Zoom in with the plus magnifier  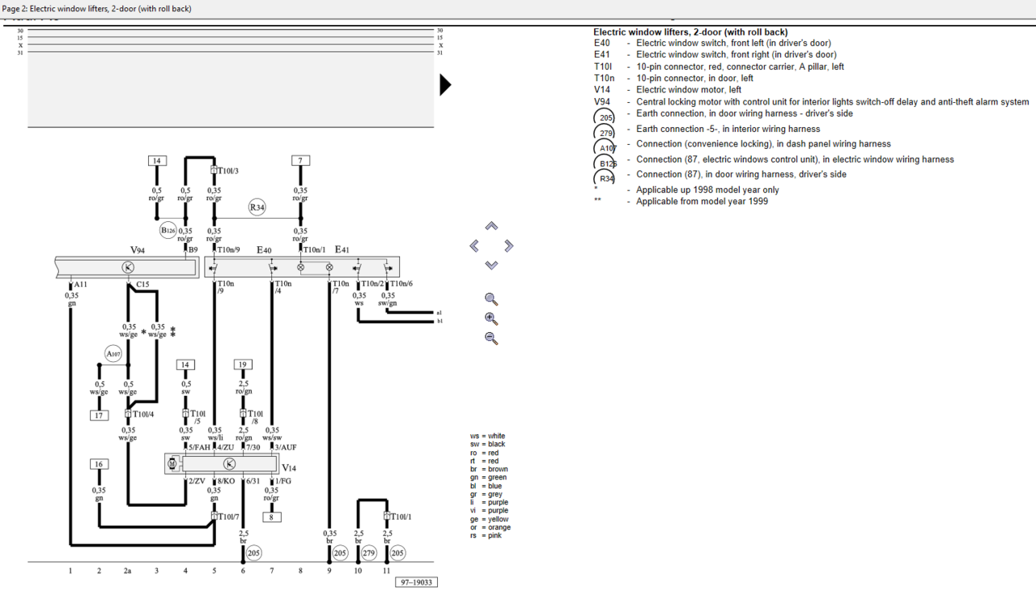490,319
